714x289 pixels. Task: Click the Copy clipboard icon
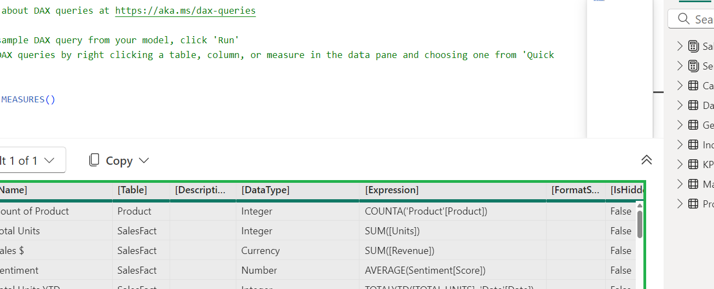(x=94, y=160)
